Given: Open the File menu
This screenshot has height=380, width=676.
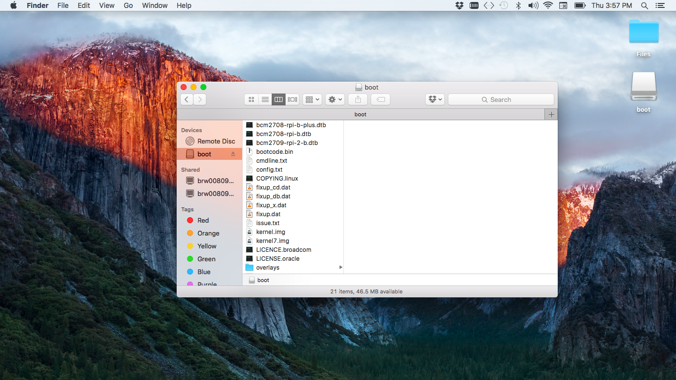Looking at the screenshot, I should click(x=63, y=5).
